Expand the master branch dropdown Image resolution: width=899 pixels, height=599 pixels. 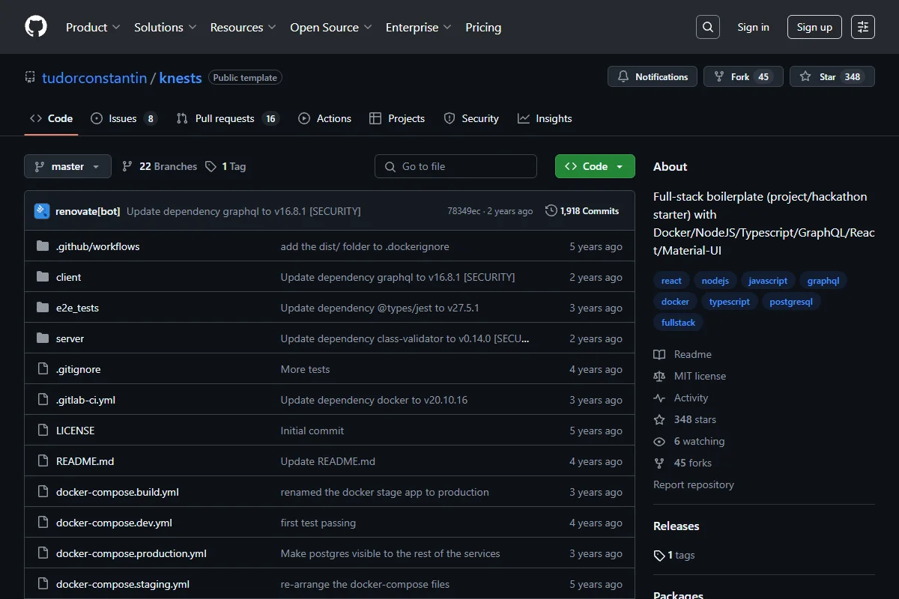pos(67,166)
